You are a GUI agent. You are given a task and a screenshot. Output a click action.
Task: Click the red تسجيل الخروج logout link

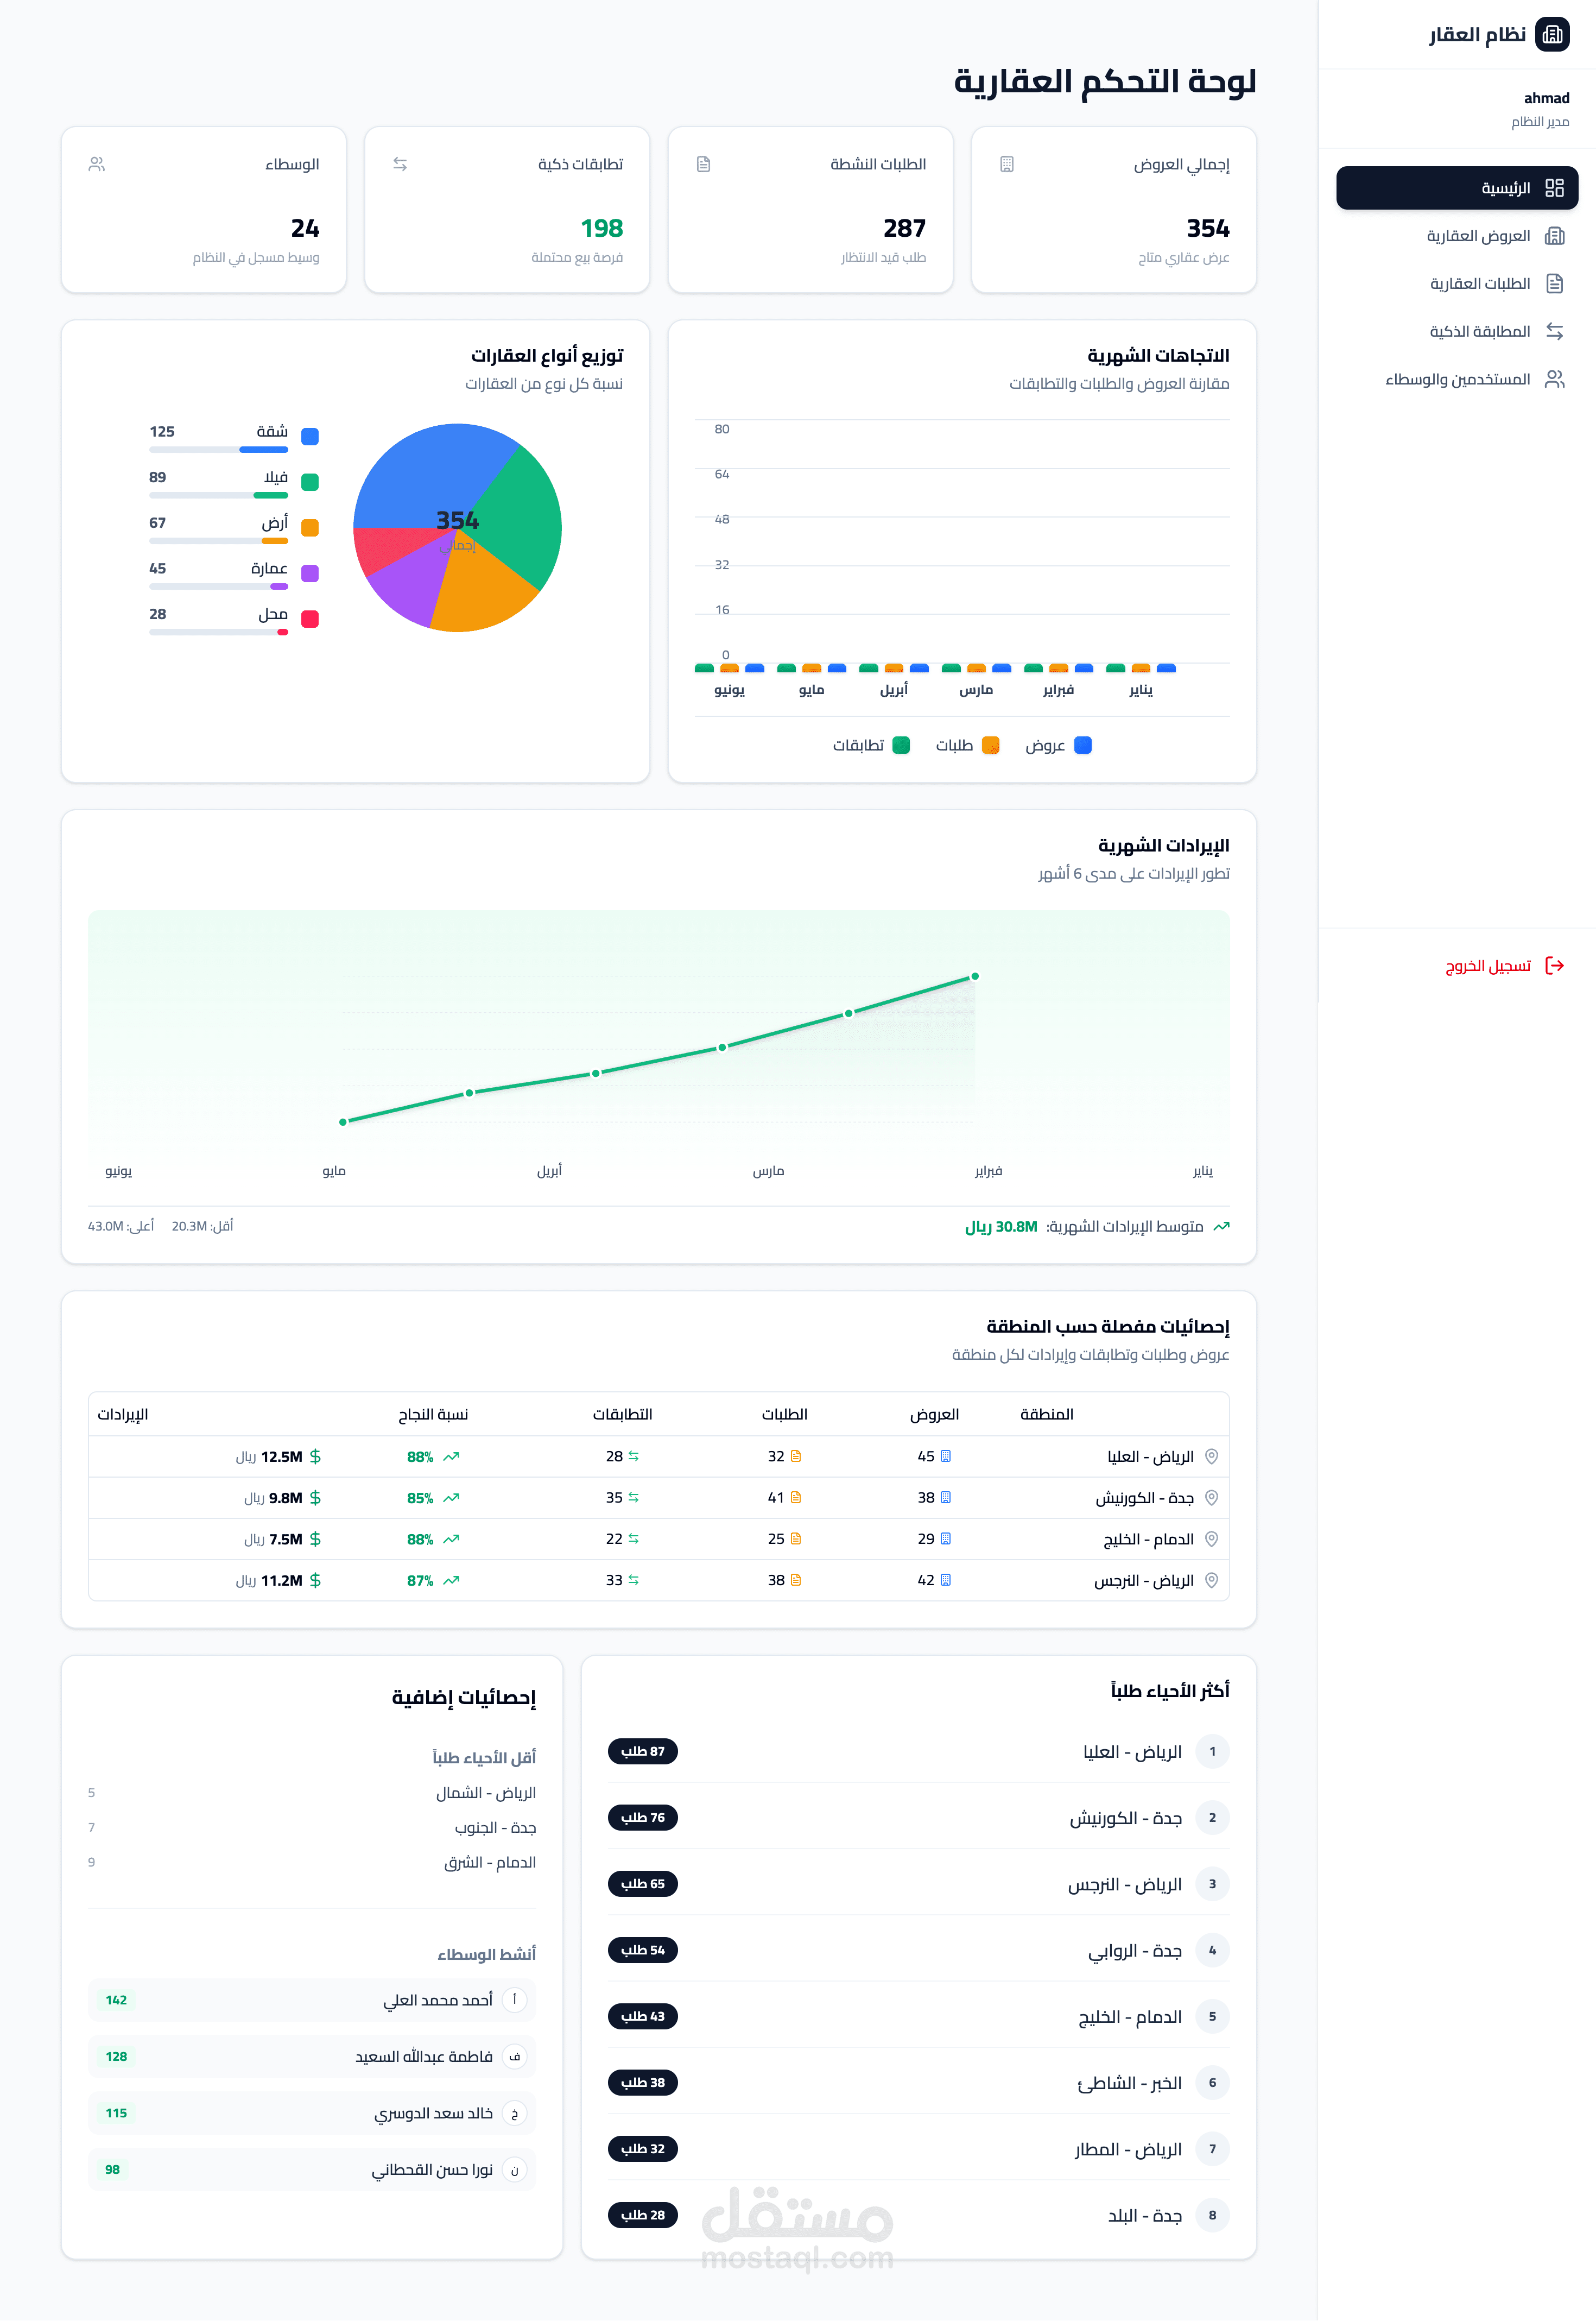(1487, 966)
